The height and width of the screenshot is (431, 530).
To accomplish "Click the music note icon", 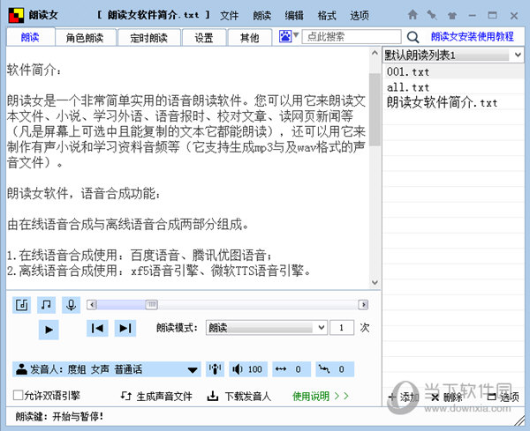I will click(46, 304).
